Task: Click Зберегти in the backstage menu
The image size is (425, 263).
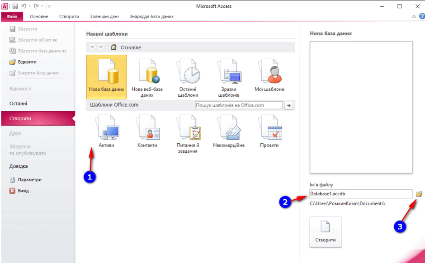Action: [x=24, y=29]
